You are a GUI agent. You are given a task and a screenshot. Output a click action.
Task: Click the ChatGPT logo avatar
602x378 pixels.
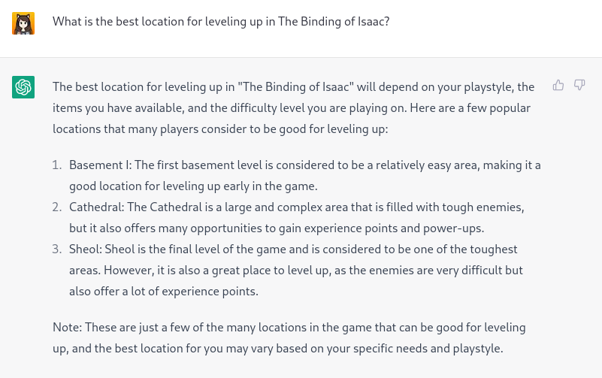coord(23,87)
